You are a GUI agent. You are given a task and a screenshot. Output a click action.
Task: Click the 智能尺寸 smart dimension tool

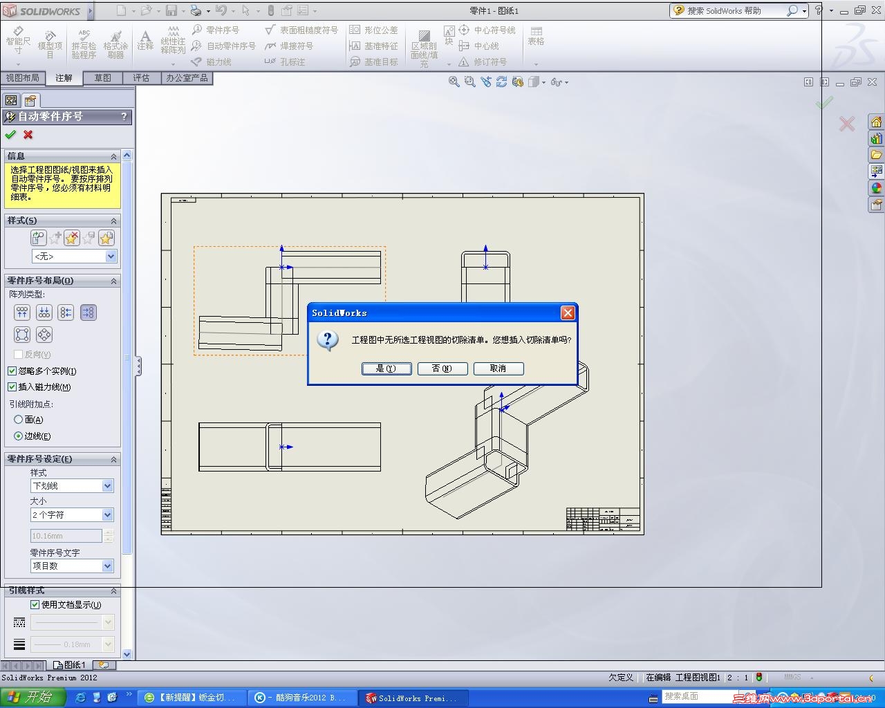[18, 41]
